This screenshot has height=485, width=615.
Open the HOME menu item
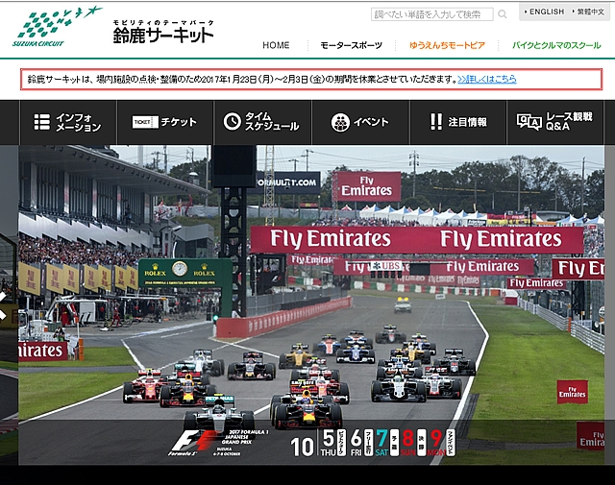click(x=276, y=45)
